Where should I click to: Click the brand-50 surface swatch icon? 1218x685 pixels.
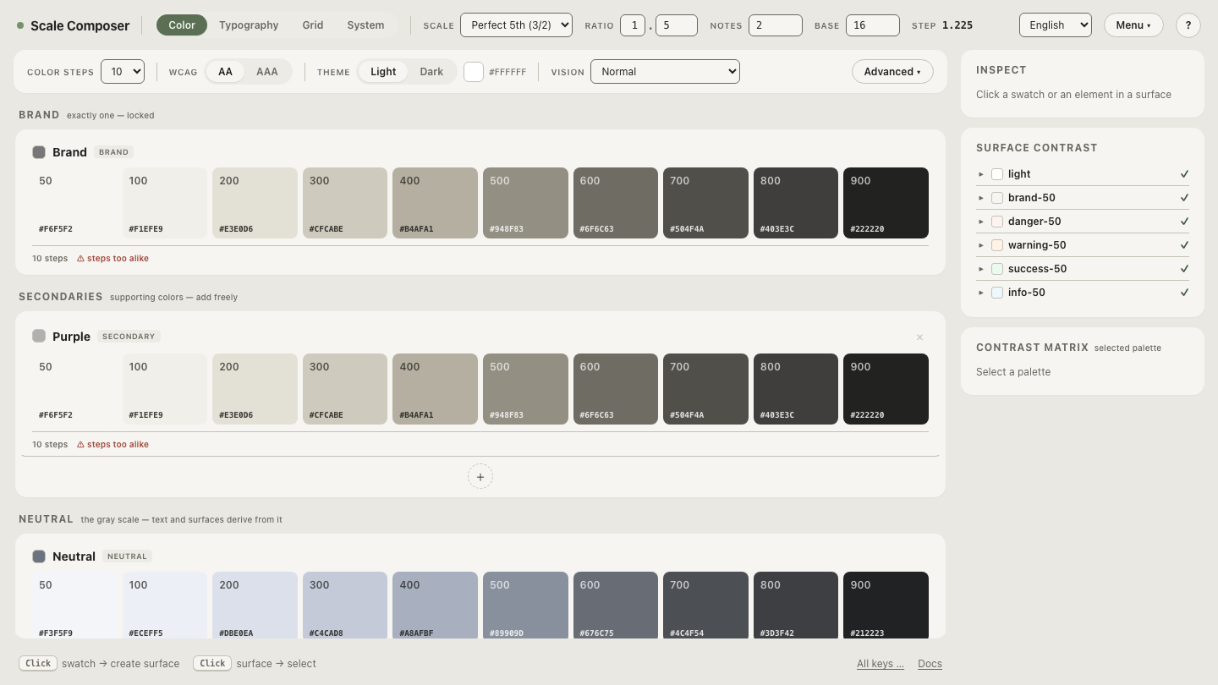[997, 198]
